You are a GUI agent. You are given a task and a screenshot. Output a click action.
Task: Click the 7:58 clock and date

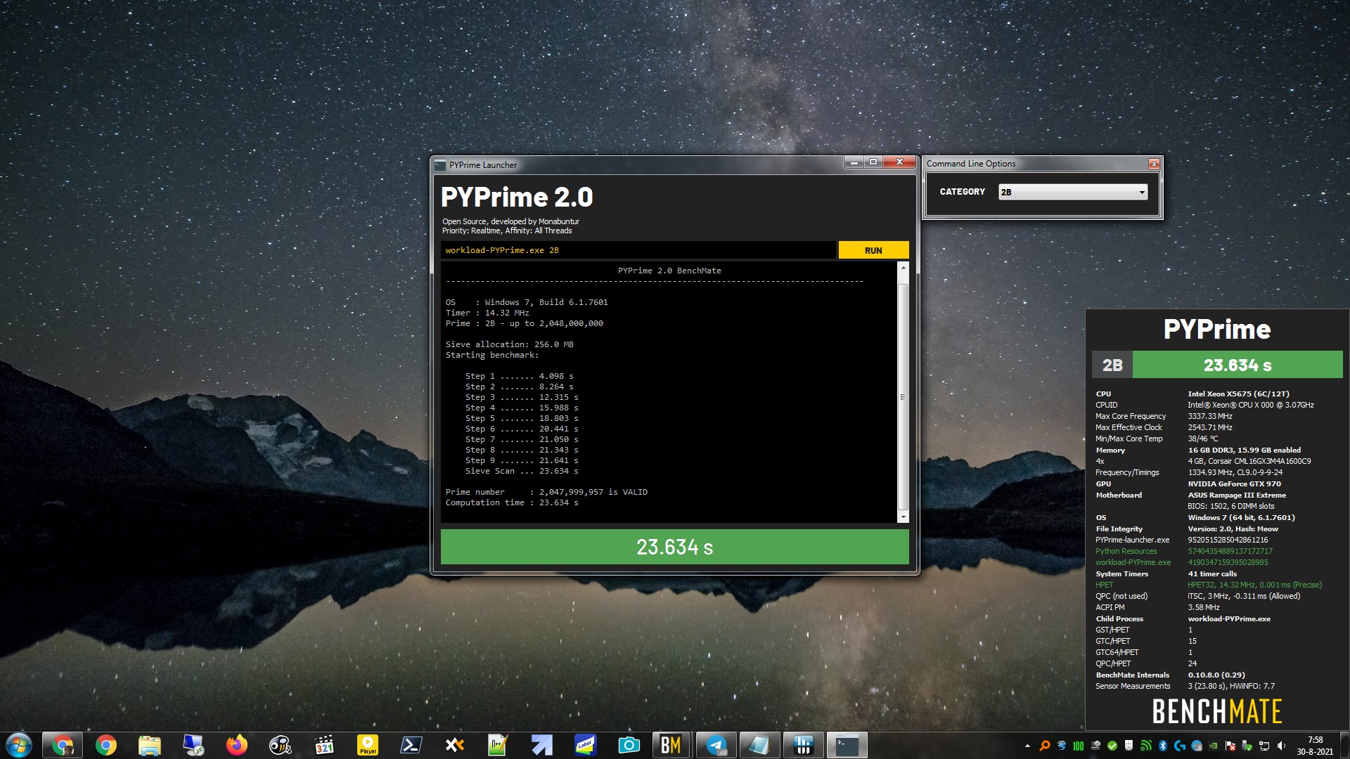[x=1315, y=746]
